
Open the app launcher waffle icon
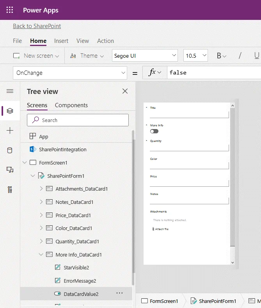(x=10, y=10)
